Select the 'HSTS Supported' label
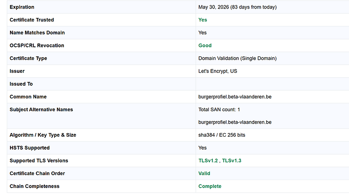The height and width of the screenshot is (196, 349). pyautogui.click(x=29, y=148)
